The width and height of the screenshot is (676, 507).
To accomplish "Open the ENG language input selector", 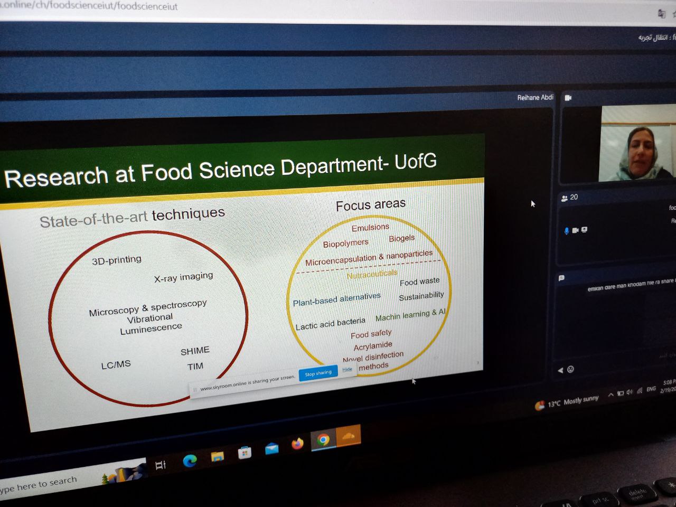I will click(651, 389).
